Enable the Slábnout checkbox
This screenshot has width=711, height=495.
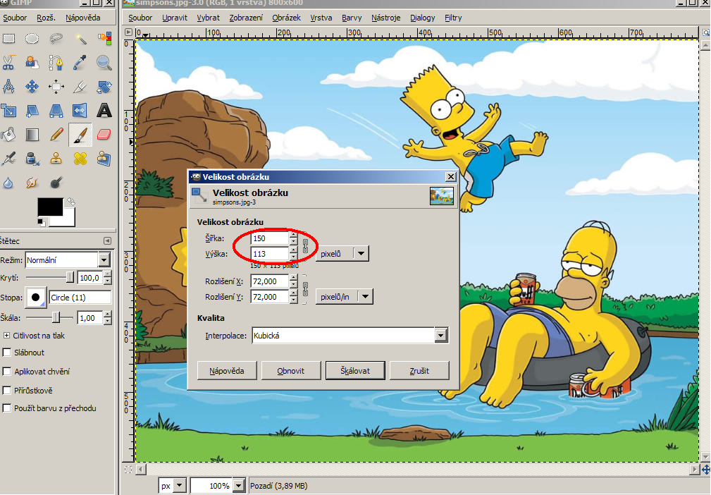tap(8, 353)
